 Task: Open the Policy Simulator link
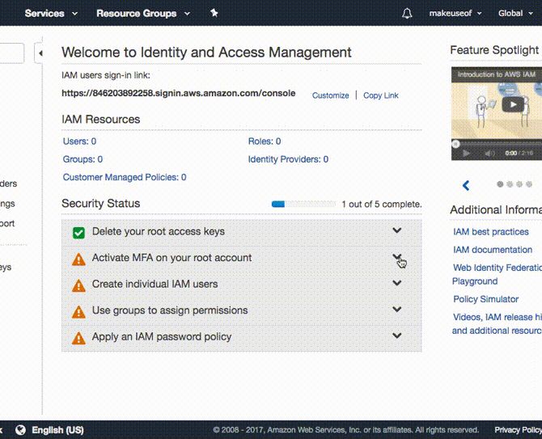pyautogui.click(x=485, y=299)
